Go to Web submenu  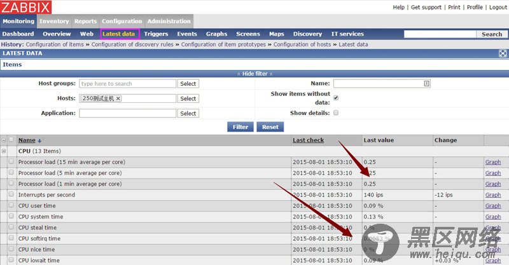pos(87,34)
